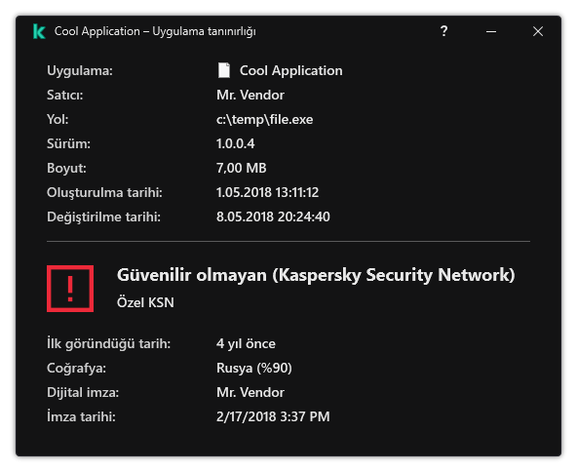The image size is (577, 472).
Task: Click the 'Sürüm:' label
Action: click(68, 143)
